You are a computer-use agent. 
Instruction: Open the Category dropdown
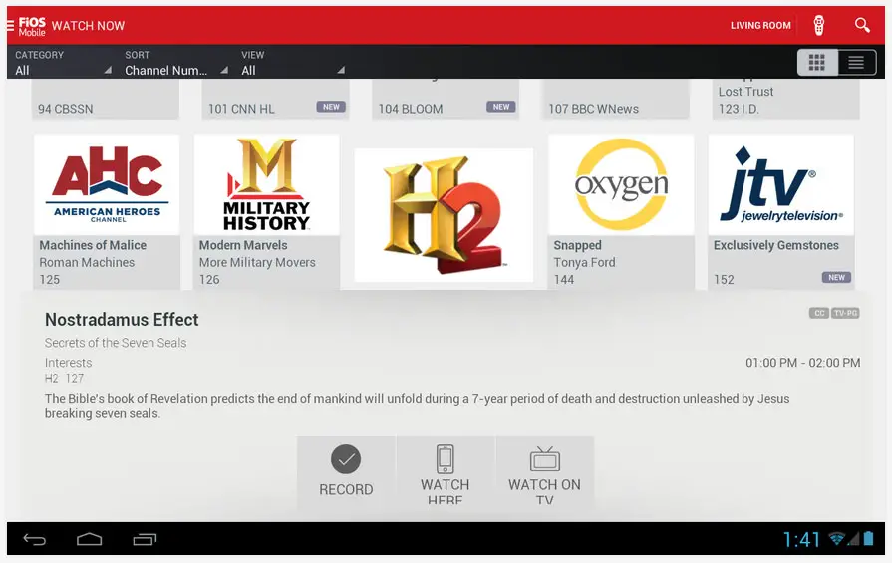coord(63,63)
